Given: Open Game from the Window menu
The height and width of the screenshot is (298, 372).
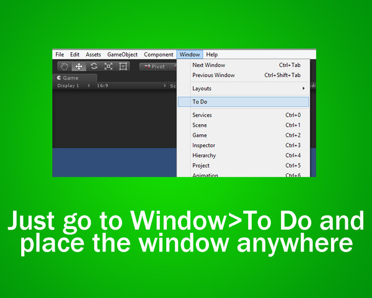Looking at the screenshot, I should point(244,135).
